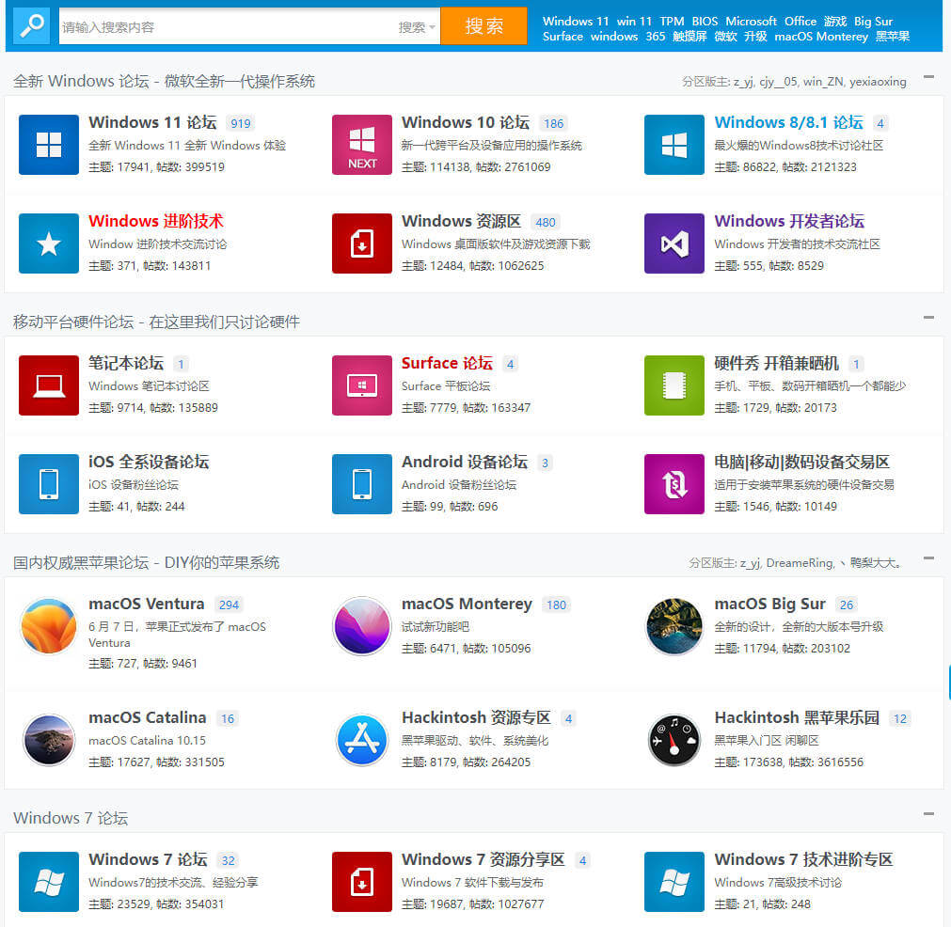The height and width of the screenshot is (927, 951).
Task: Open the Windows 7 论坛 section heading
Action: click(71, 819)
